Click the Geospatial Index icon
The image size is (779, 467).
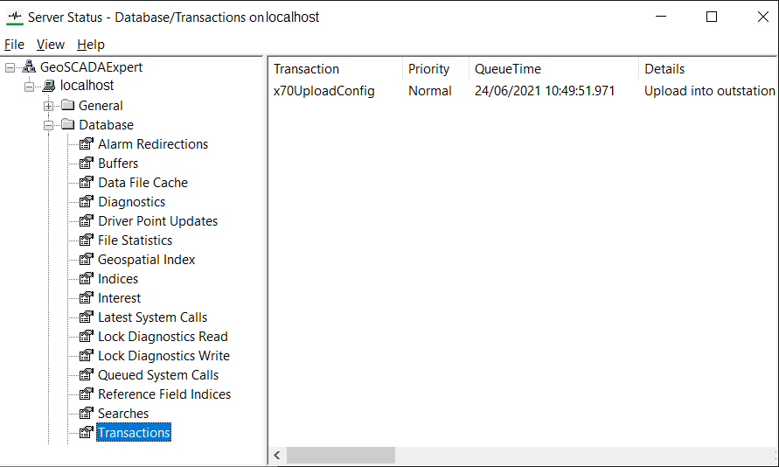coord(86,260)
